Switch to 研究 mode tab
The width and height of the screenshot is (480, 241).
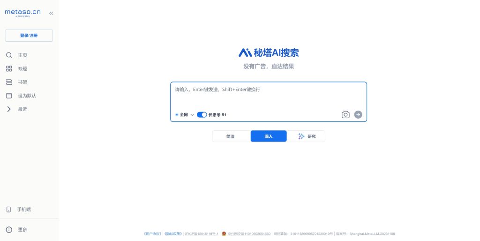point(307,136)
